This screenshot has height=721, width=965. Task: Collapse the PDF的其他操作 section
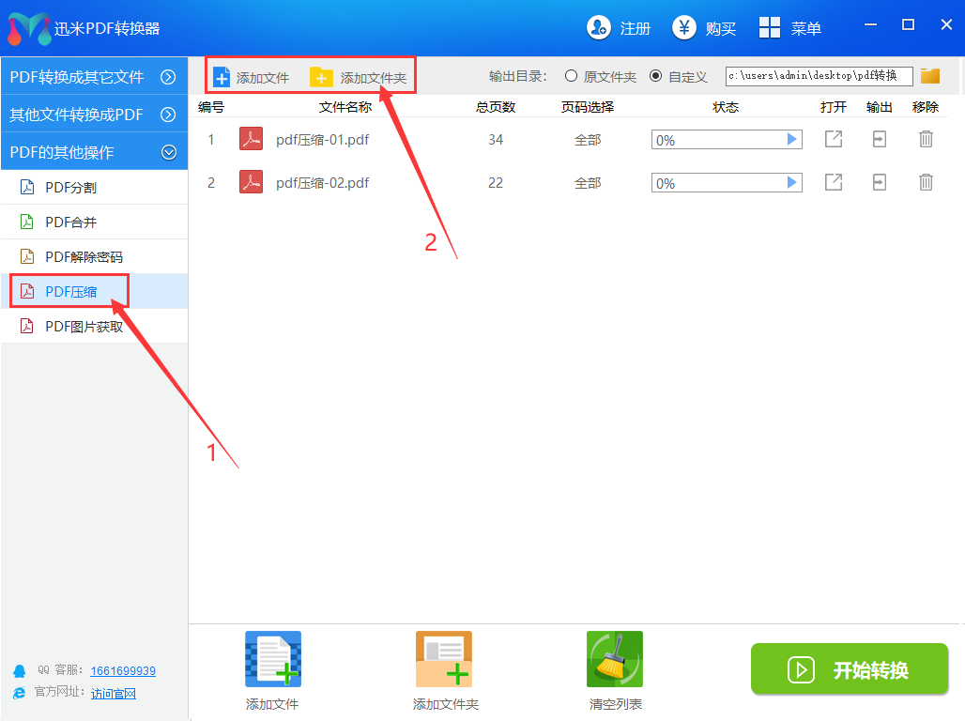[x=94, y=151]
